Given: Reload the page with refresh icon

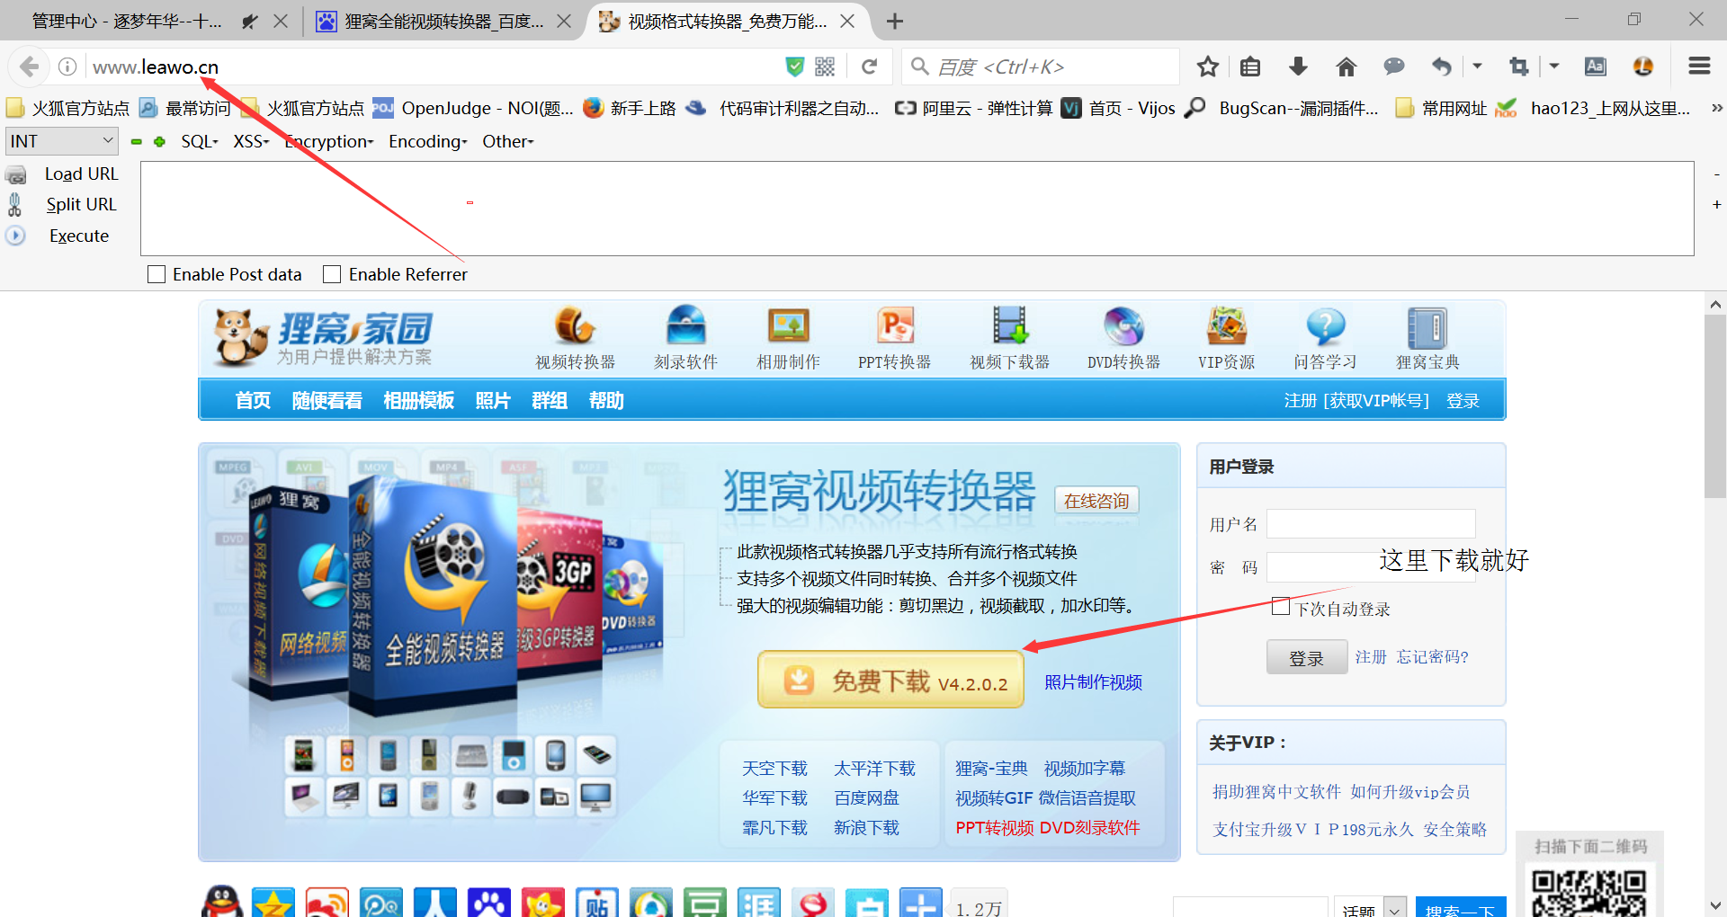Looking at the screenshot, I should tap(869, 67).
